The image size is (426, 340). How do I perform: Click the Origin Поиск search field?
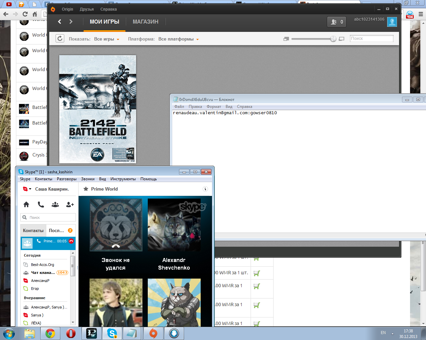pyautogui.click(x=371, y=39)
